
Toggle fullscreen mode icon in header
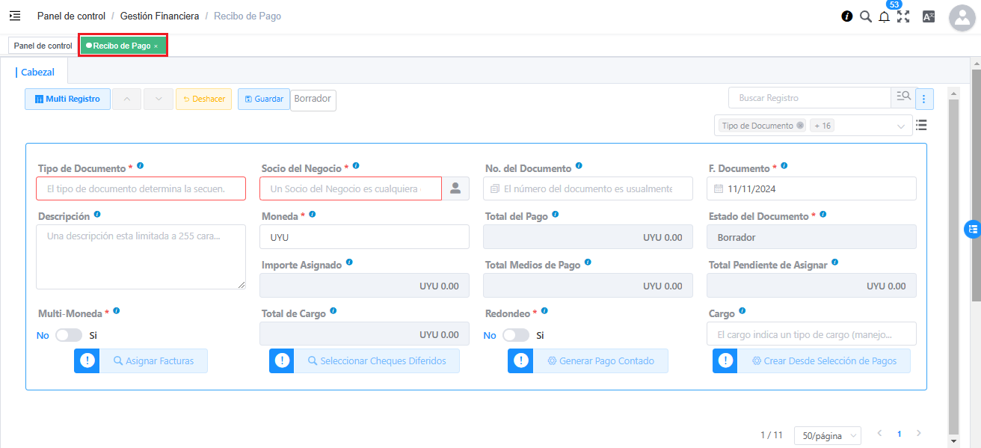pos(903,16)
